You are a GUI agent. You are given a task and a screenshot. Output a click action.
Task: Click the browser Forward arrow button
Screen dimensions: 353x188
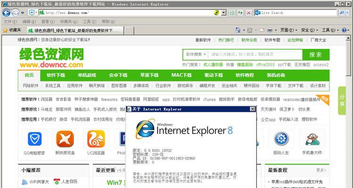pyautogui.click(x=15, y=13)
